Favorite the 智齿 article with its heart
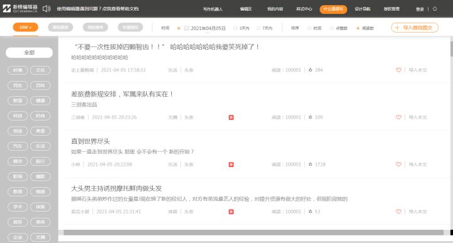 (x=398, y=70)
